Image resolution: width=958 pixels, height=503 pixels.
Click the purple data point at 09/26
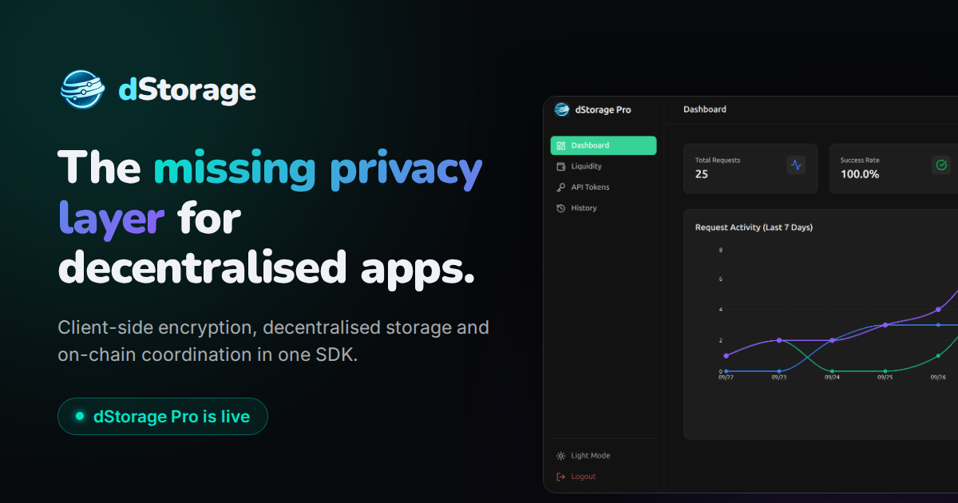pyautogui.click(x=938, y=310)
